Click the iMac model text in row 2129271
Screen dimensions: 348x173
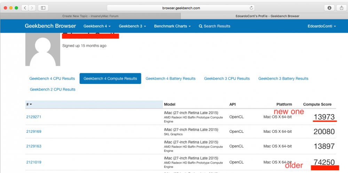point(191,112)
